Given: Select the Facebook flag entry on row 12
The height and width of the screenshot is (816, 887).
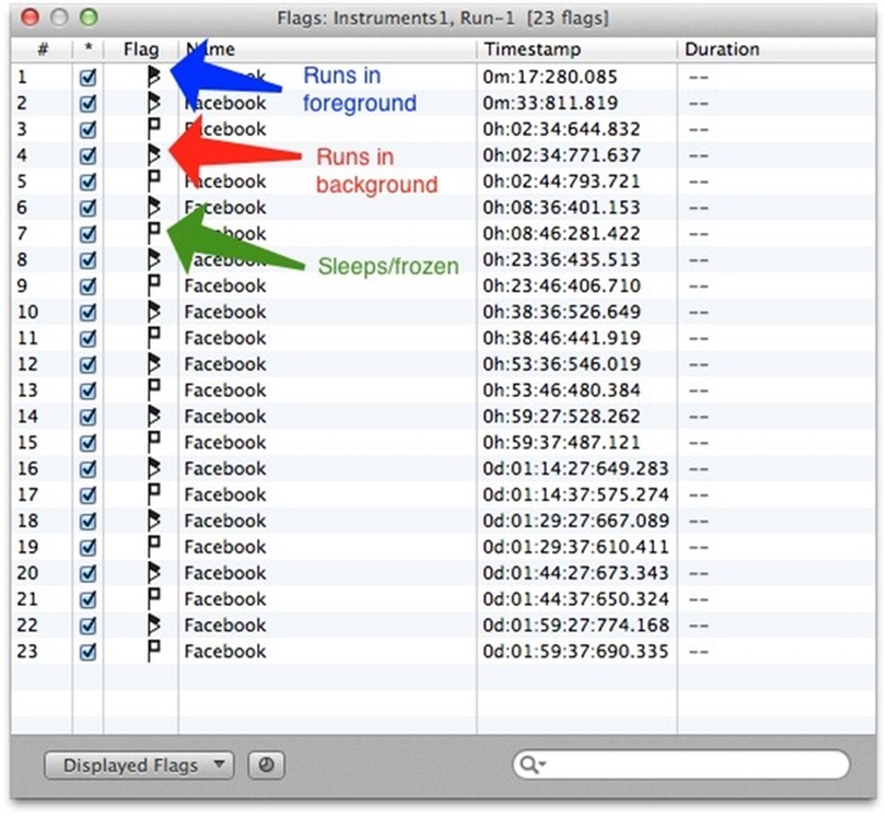Looking at the screenshot, I should point(226,363).
